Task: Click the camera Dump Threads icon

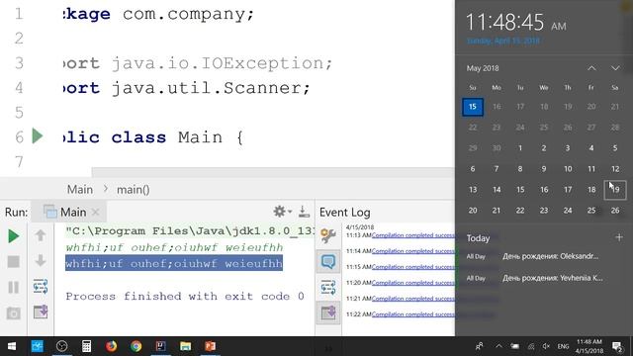Action: [13, 313]
